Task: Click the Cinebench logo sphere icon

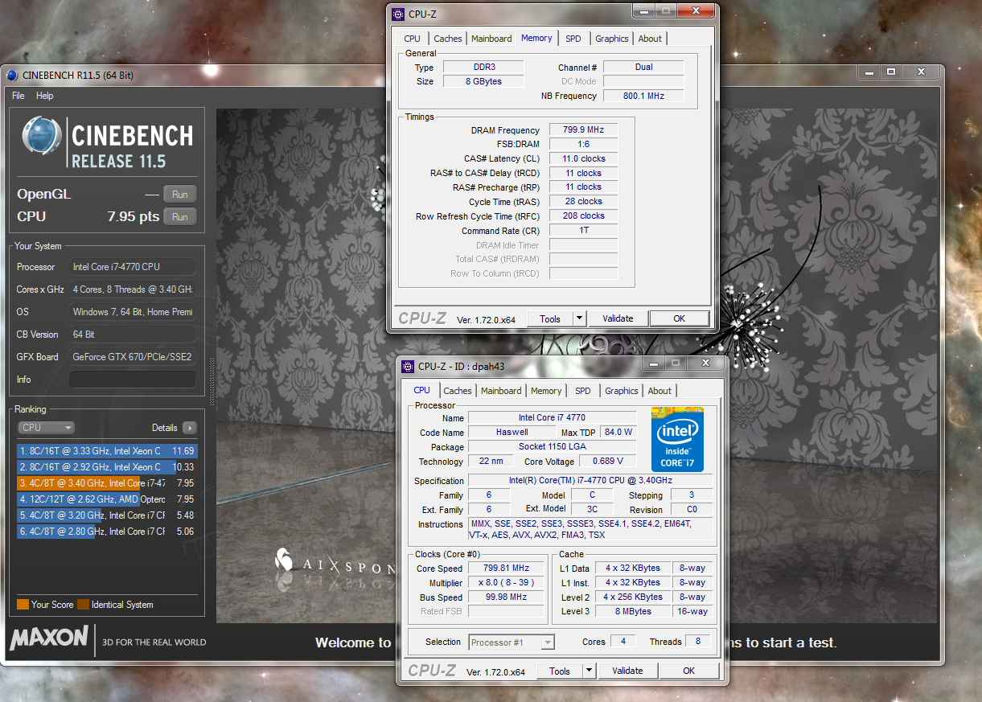Action: (x=42, y=135)
